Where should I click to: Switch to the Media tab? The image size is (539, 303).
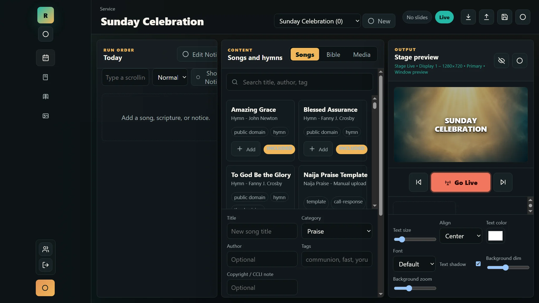pos(362,54)
